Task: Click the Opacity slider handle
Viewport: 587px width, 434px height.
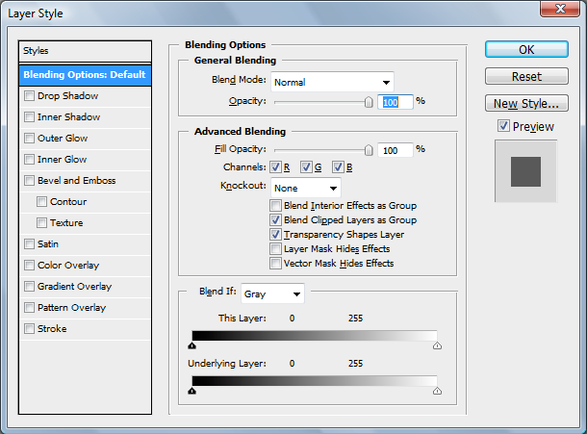Action: click(x=369, y=102)
